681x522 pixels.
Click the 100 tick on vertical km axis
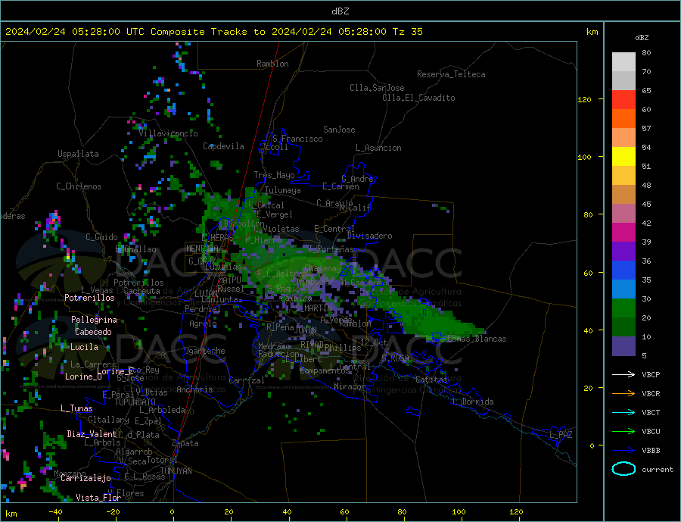coord(585,157)
